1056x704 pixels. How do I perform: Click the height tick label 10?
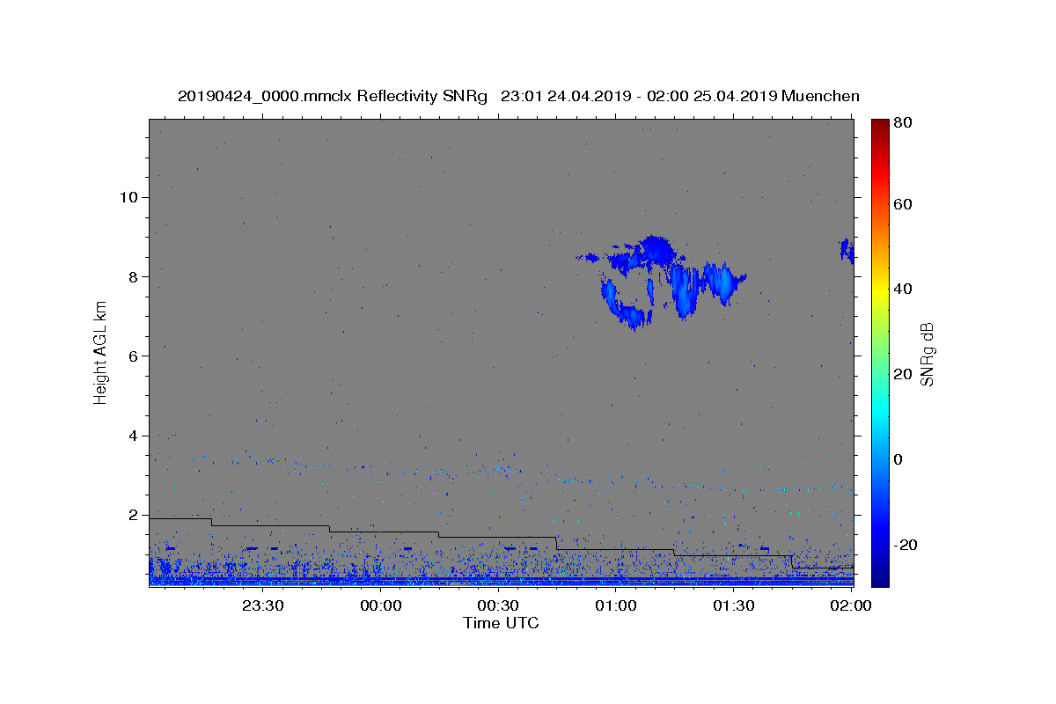[128, 197]
